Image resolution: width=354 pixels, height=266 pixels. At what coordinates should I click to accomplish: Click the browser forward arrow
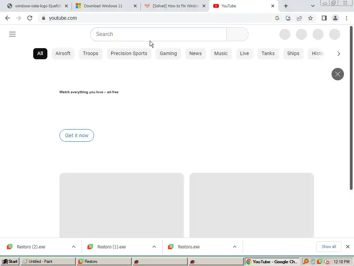pos(19,18)
